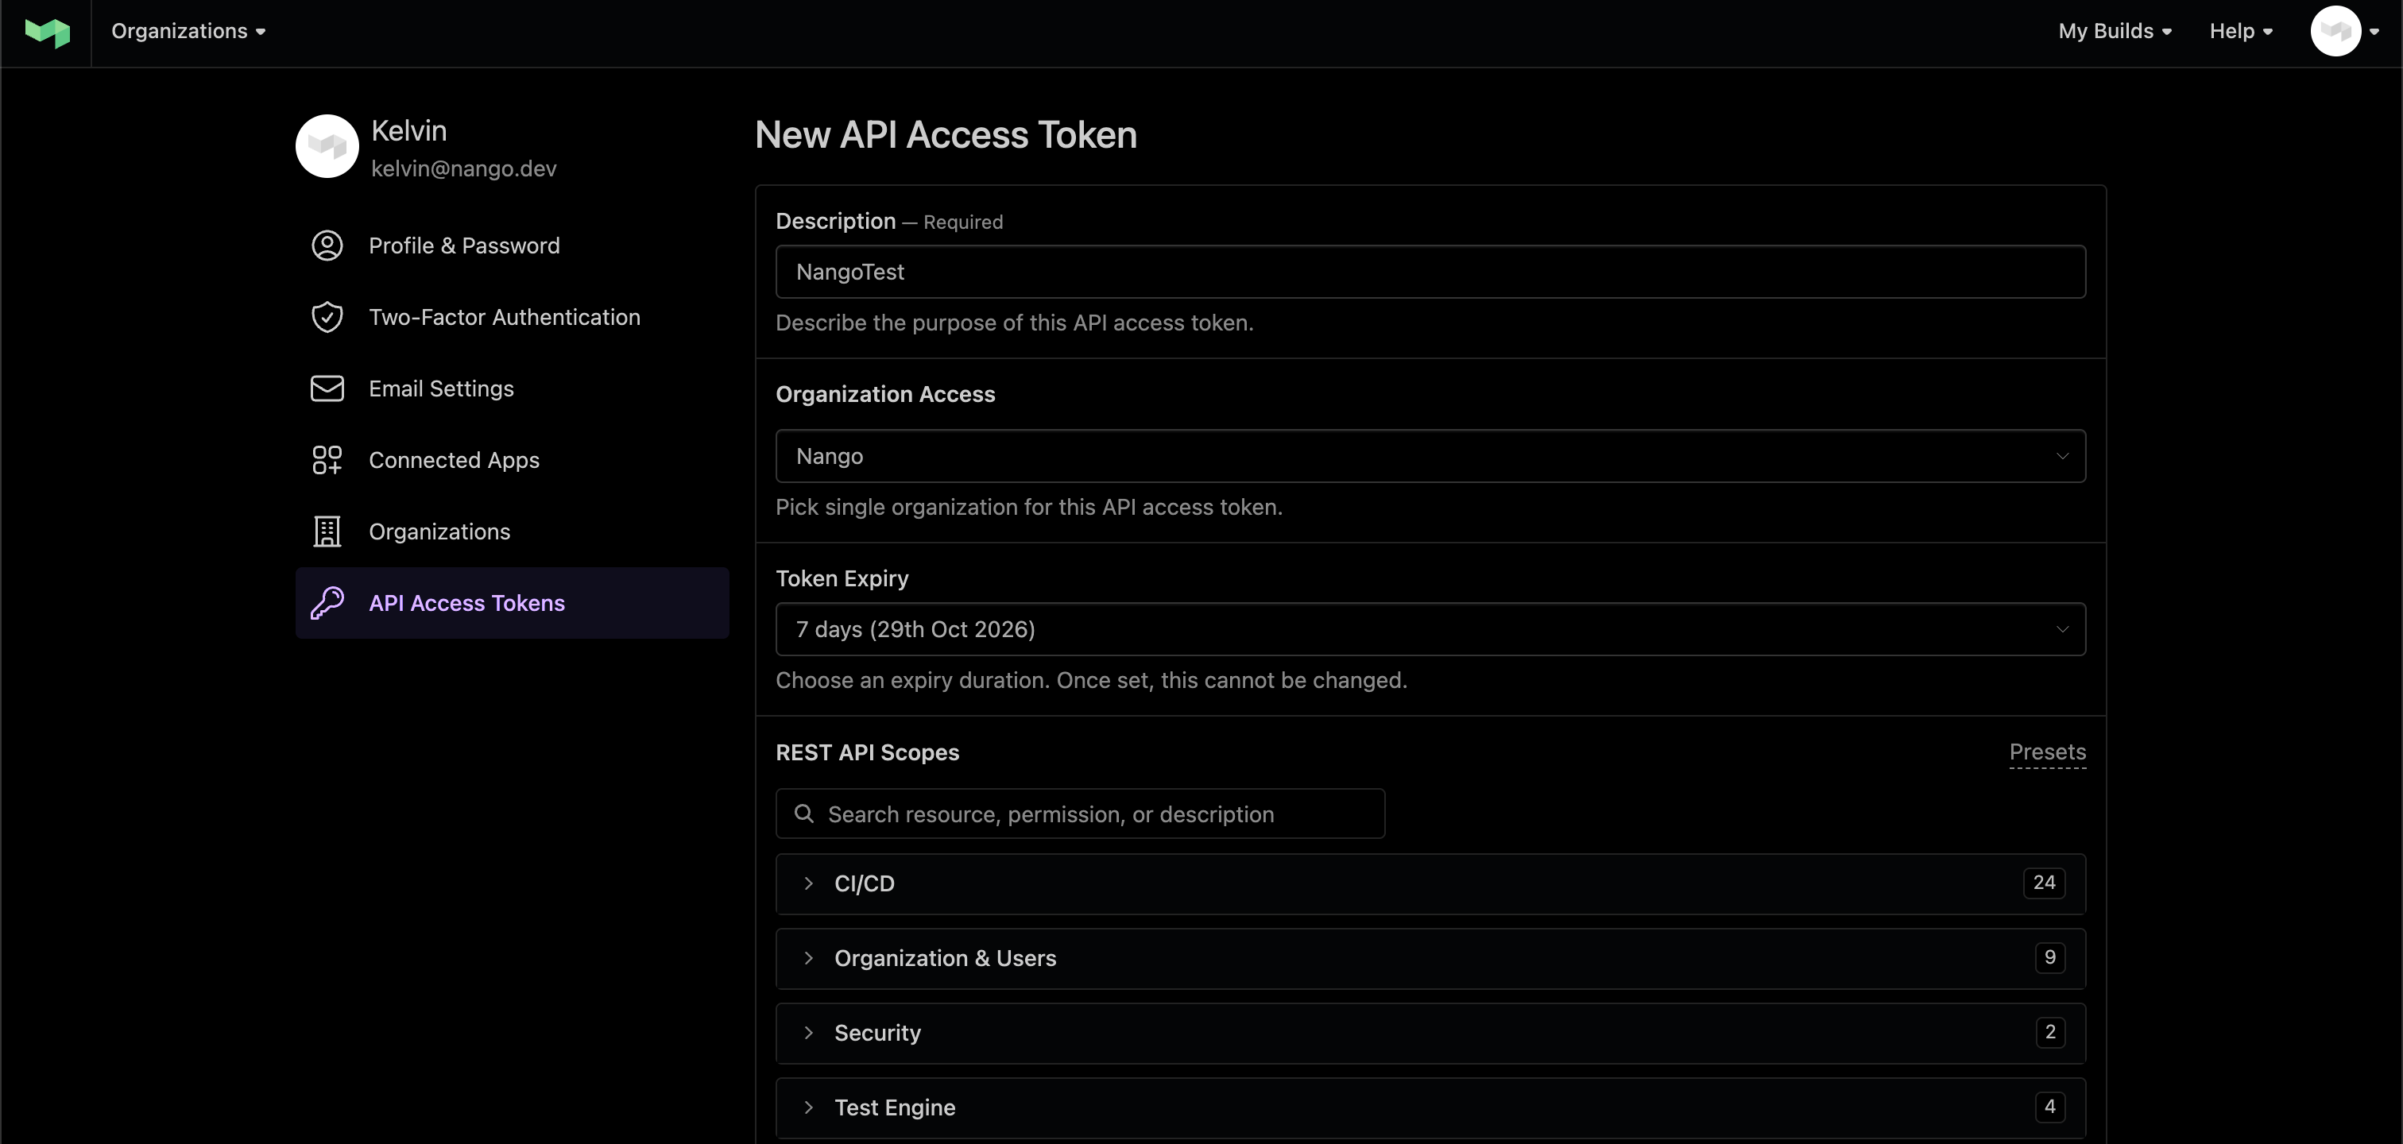Open the user avatar menu in top bar
Image resolution: width=2403 pixels, height=1144 pixels.
(x=2343, y=32)
